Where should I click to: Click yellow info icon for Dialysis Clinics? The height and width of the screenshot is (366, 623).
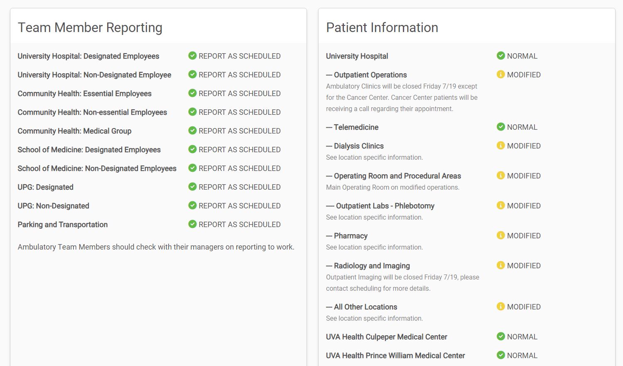tap(501, 145)
